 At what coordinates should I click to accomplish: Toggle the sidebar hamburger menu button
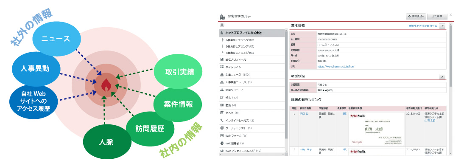[x=222, y=25]
